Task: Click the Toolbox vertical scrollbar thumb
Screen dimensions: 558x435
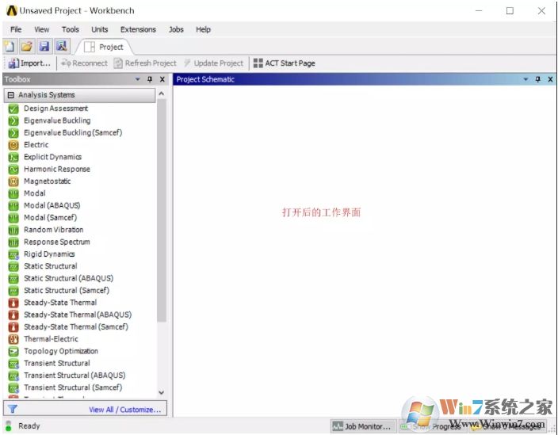Action: 162,211
